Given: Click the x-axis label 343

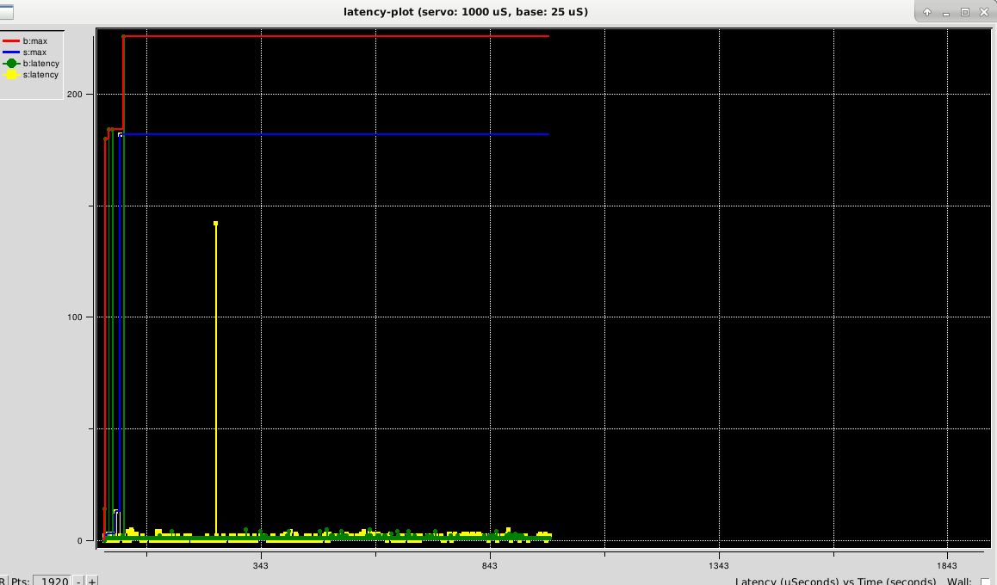Looking at the screenshot, I should click(x=260, y=565).
